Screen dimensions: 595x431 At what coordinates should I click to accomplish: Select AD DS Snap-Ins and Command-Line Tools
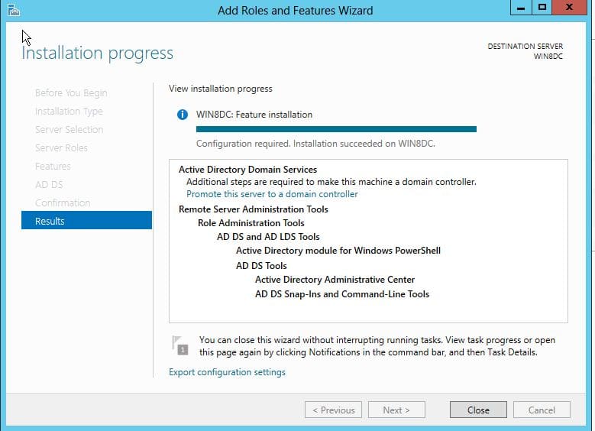[342, 294]
